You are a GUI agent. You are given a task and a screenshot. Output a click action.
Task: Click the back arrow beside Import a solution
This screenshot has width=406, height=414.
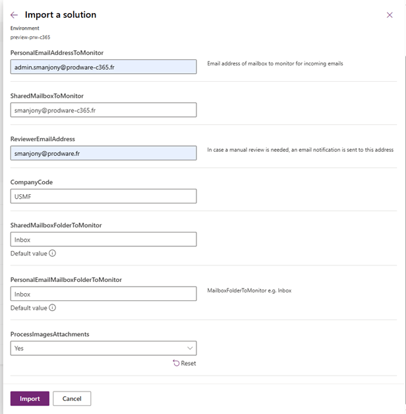coord(14,15)
